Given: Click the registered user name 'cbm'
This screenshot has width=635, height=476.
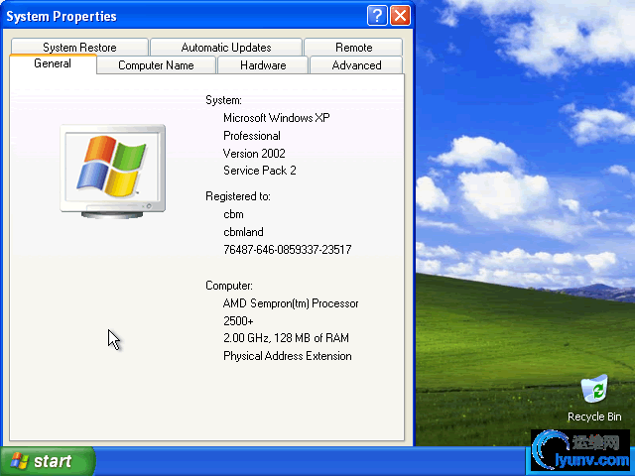Looking at the screenshot, I should coord(233,214).
